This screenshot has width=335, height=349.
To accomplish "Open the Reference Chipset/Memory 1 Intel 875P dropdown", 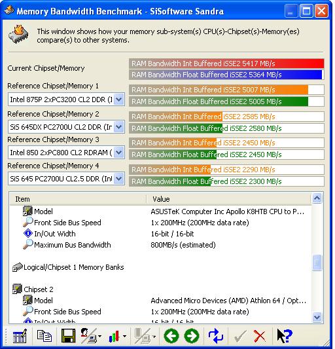I will coord(119,100).
